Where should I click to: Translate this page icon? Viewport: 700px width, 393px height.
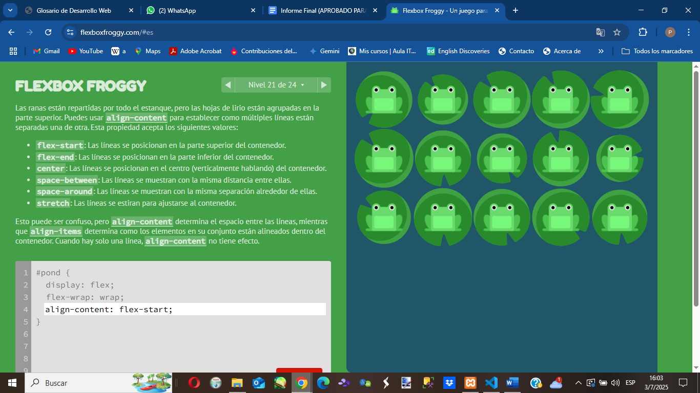[x=601, y=32]
